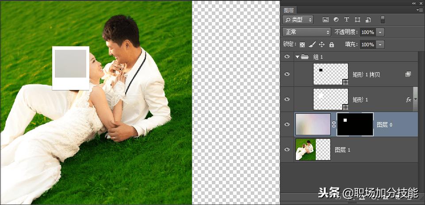Select the 图层 1 photo thumbnail
Image resolution: width=425 pixels, height=205 pixels.
pos(313,149)
